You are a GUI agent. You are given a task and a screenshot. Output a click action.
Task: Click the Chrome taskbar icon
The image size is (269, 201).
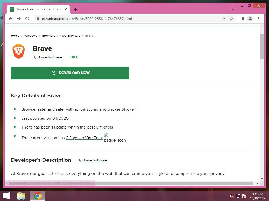pos(38,196)
